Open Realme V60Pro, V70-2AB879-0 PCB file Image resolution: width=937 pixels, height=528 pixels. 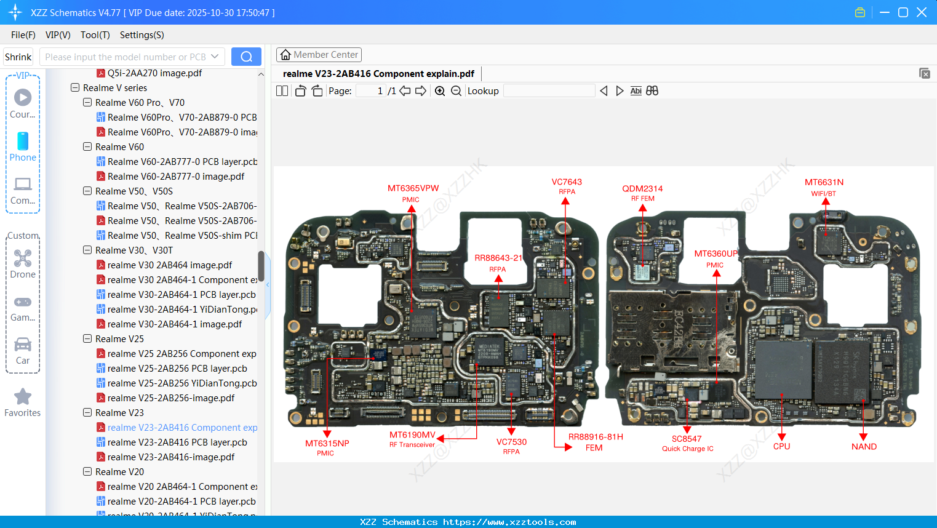click(177, 118)
